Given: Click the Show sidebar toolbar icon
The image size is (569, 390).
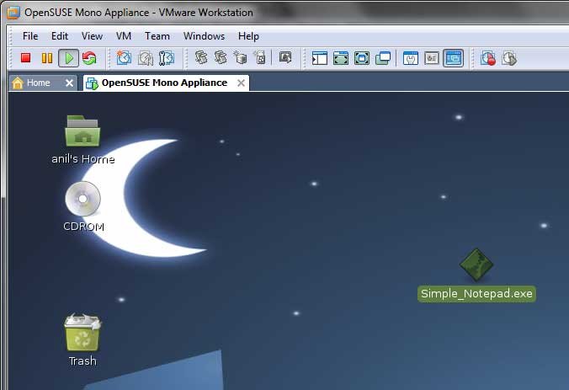Looking at the screenshot, I should (319, 58).
